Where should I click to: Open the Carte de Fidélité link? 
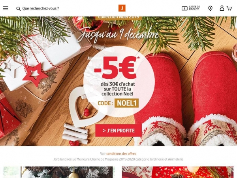pyautogui.click(x=194, y=8)
